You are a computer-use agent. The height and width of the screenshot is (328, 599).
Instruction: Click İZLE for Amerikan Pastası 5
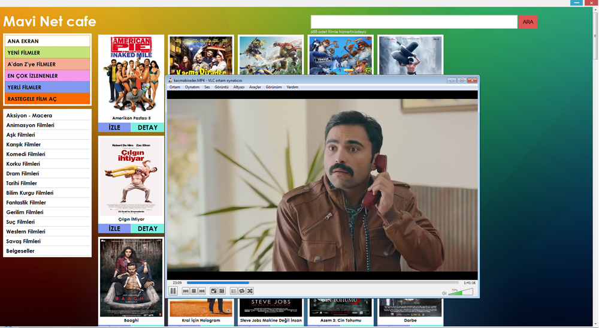114,128
